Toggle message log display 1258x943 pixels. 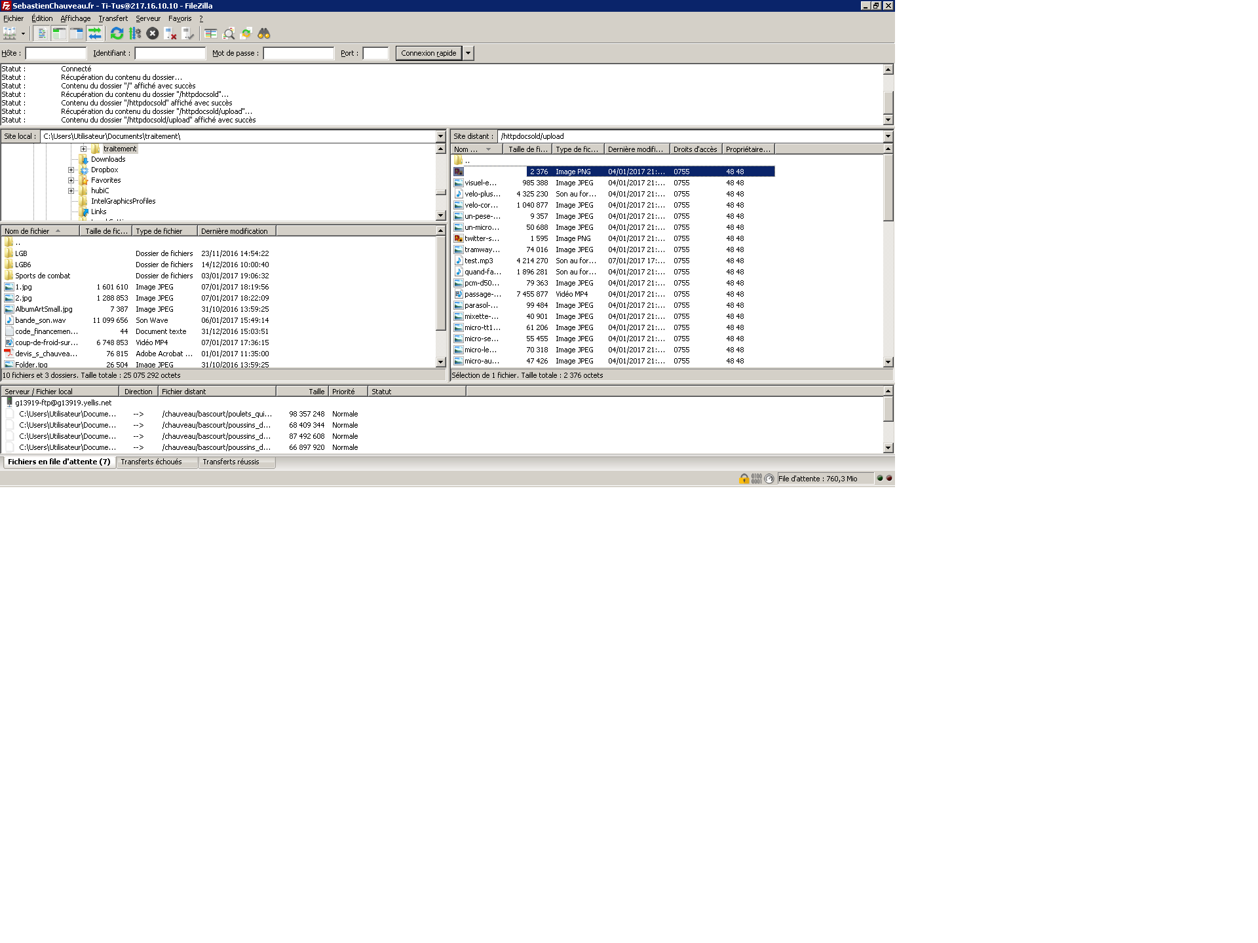point(42,33)
